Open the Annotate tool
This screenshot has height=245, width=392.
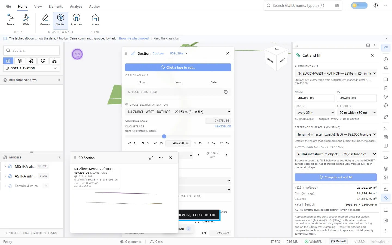pyautogui.click(x=76, y=20)
